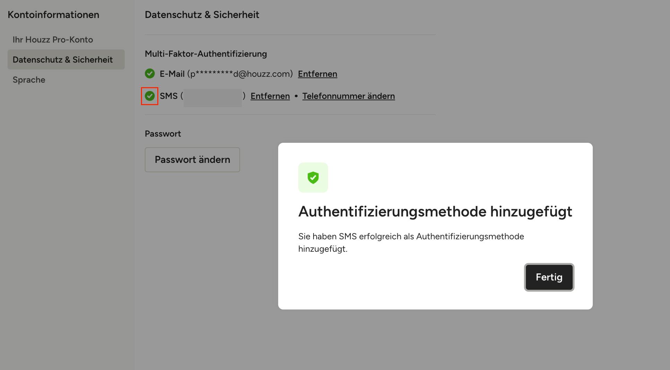Click the green checkmark beside SMS
Image resolution: width=670 pixels, height=370 pixels.
pyautogui.click(x=150, y=96)
